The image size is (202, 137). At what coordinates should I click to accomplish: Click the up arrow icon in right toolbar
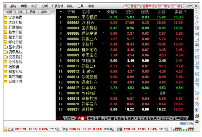click(x=197, y=17)
